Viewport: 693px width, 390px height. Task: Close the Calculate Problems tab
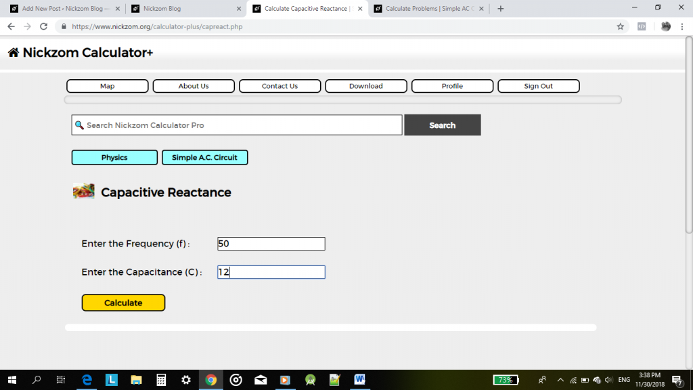(481, 8)
